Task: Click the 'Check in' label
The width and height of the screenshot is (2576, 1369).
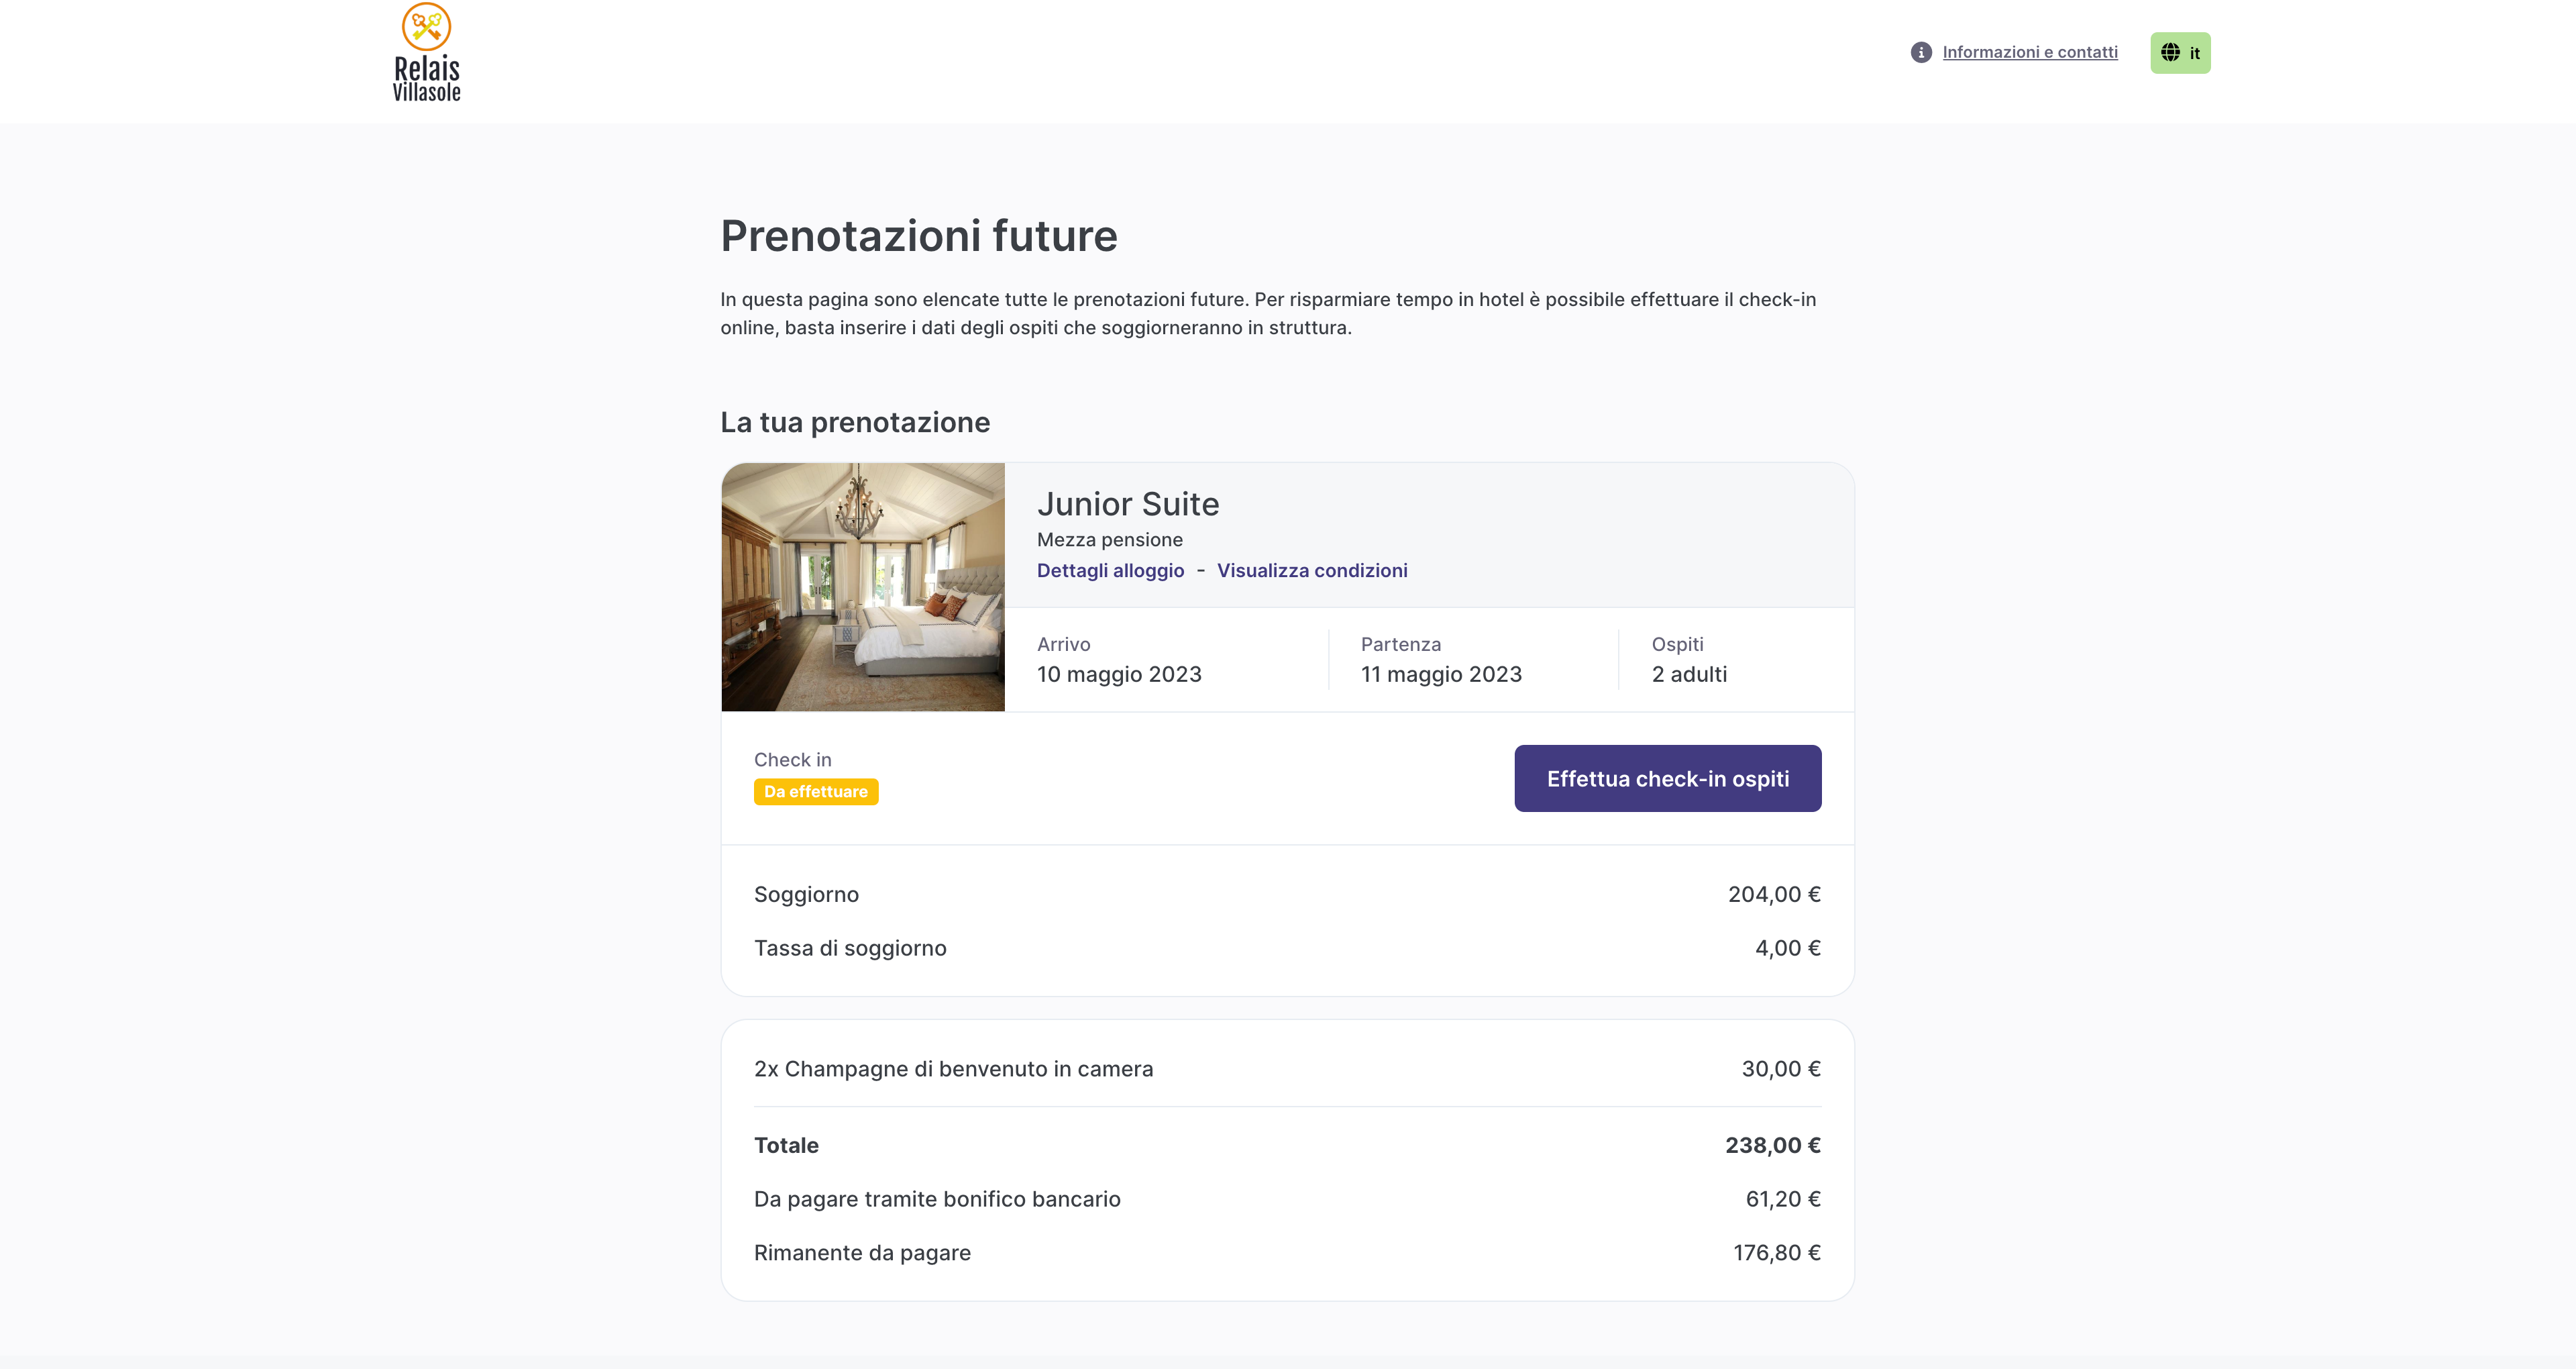Action: [x=792, y=760]
